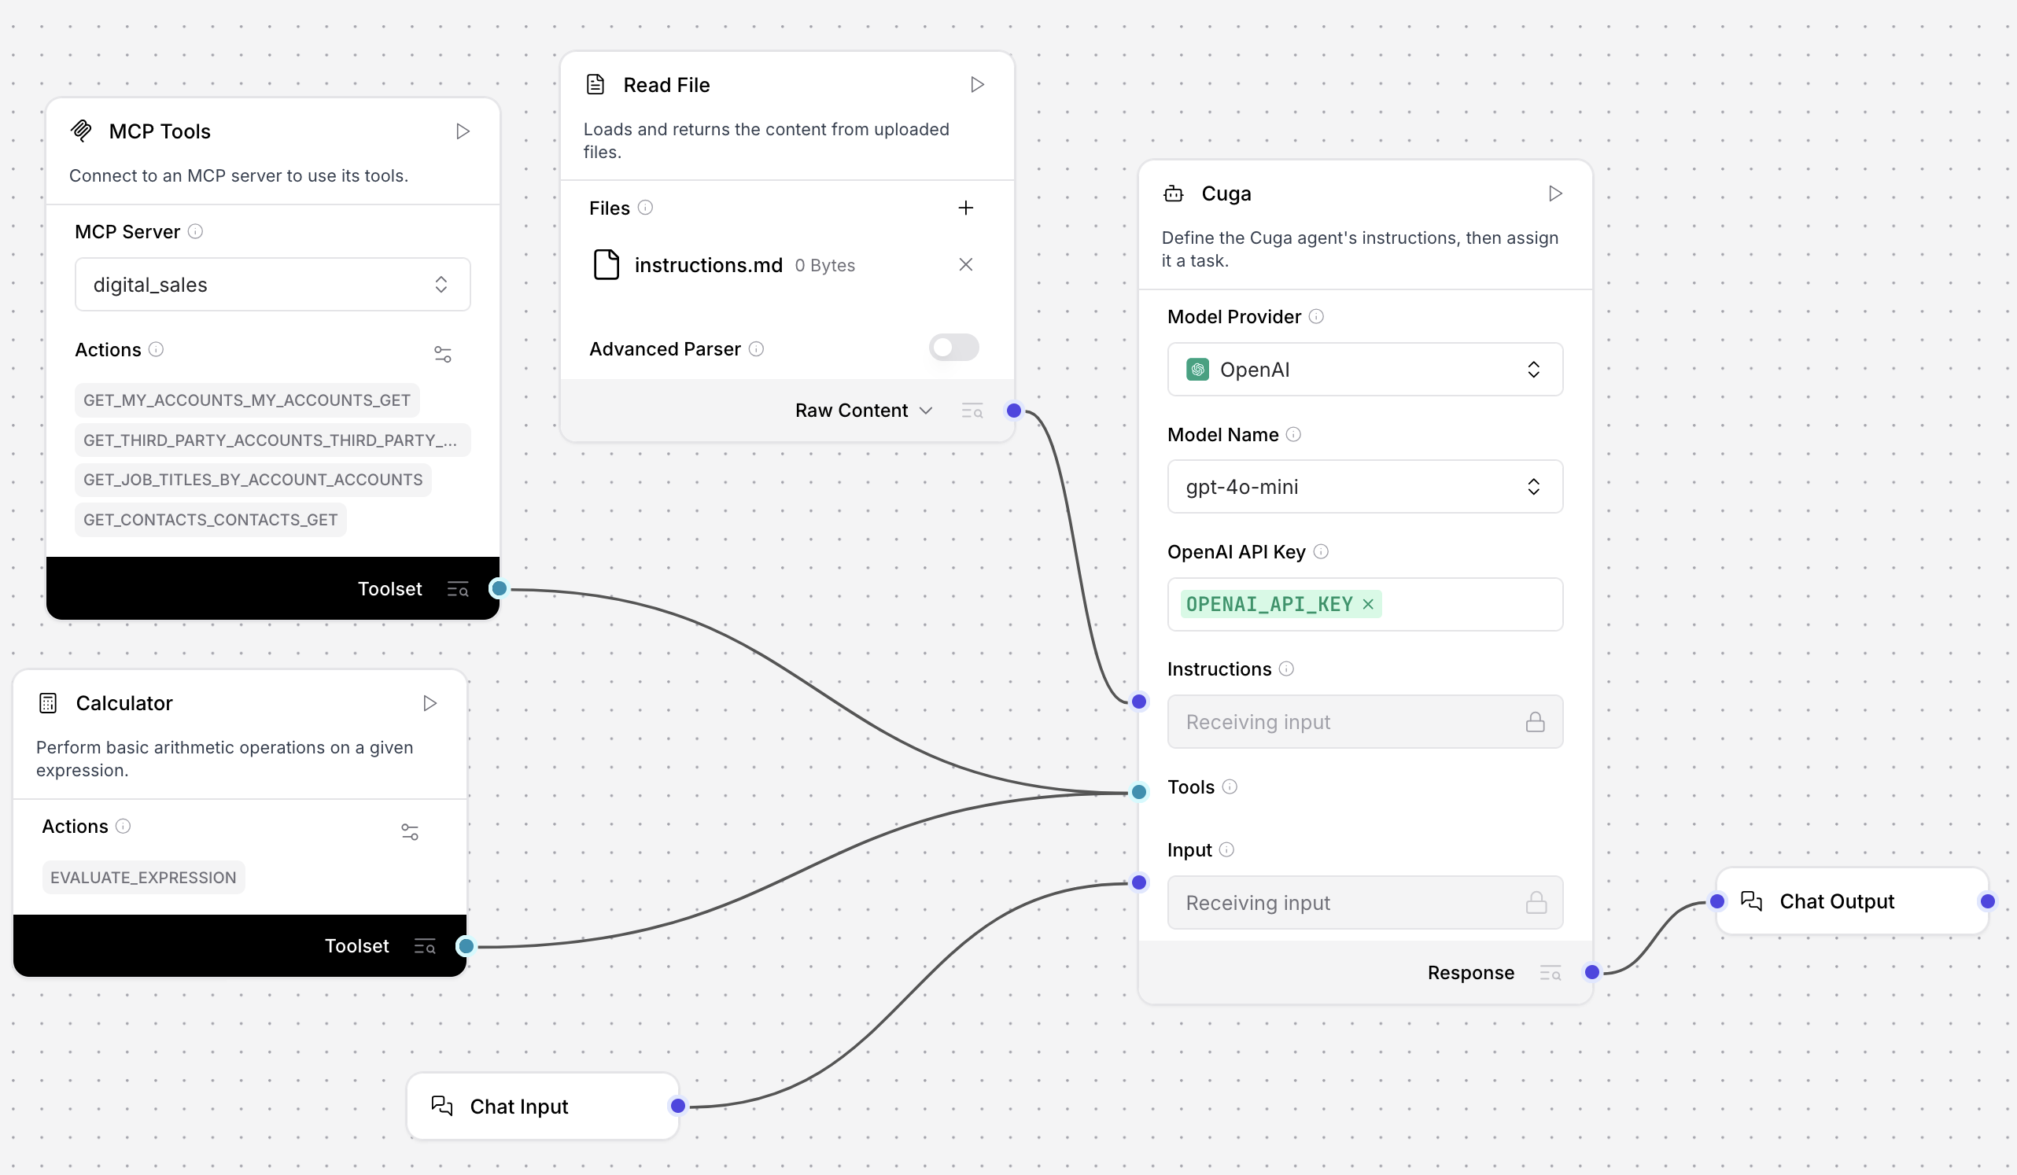Add a file in the Read File component
2017x1175 pixels.
965,208
